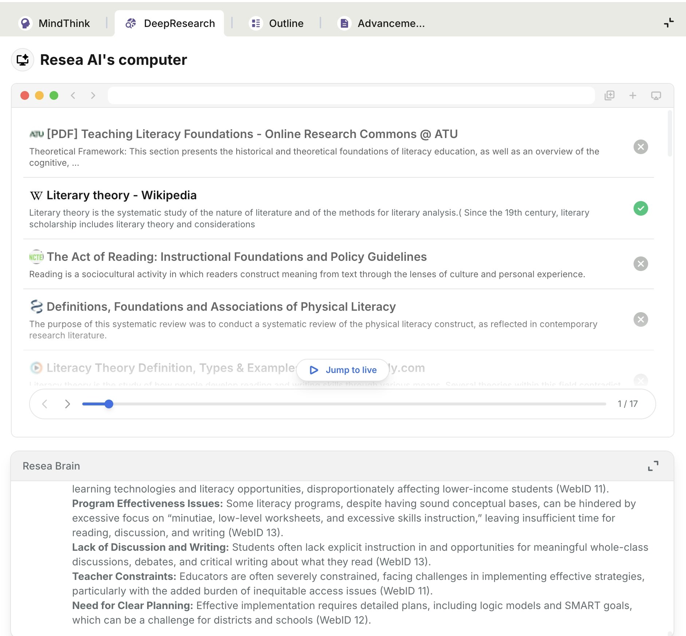Screen dimensions: 686x636
Task: Click the Lack of Discussion and Writing heading
Action: tap(150, 547)
